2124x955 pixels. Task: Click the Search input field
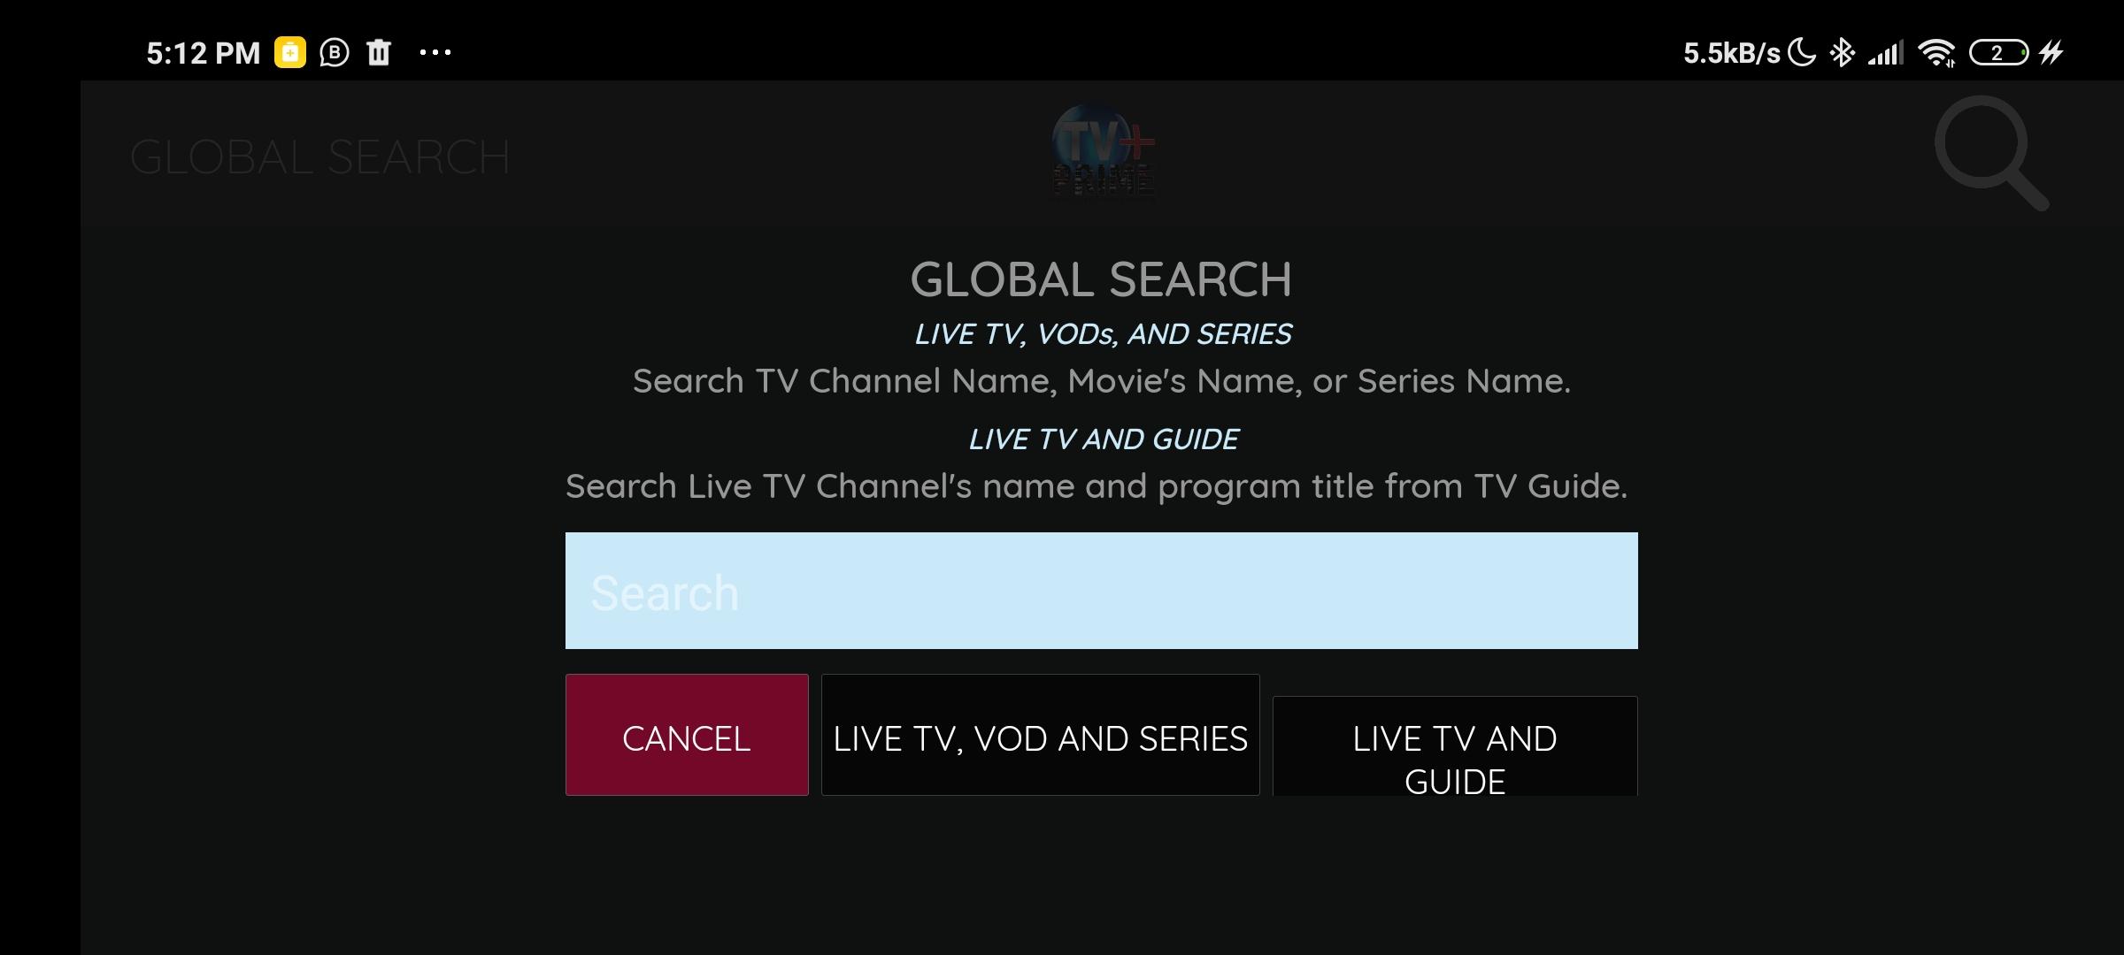tap(1102, 591)
